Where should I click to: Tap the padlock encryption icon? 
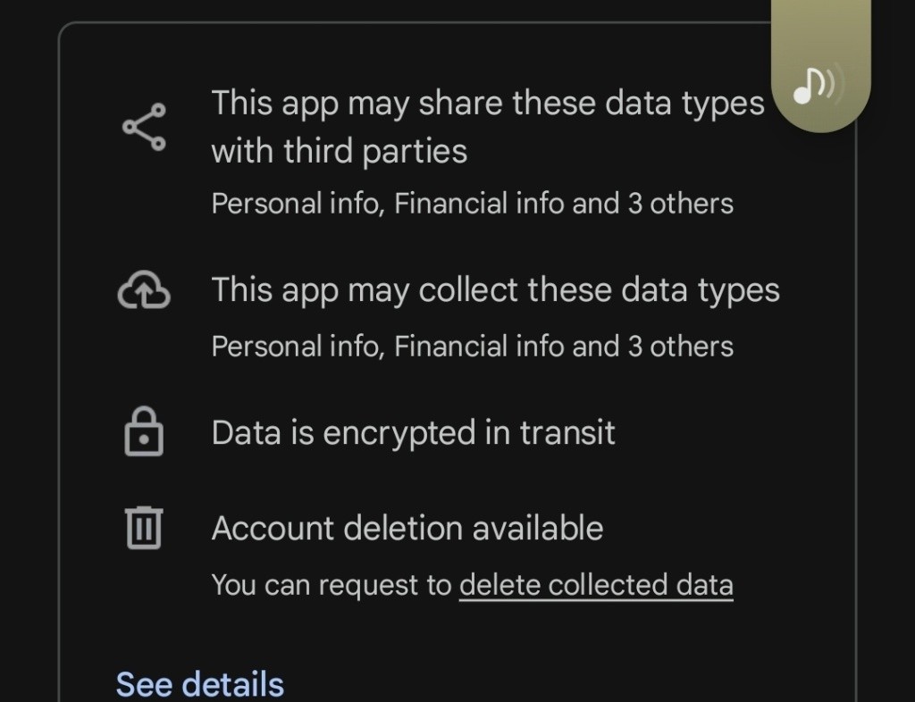(144, 432)
